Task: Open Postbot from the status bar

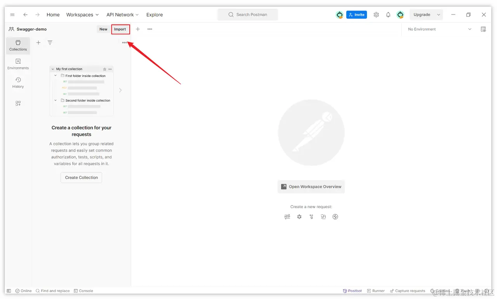Action: 353,291
